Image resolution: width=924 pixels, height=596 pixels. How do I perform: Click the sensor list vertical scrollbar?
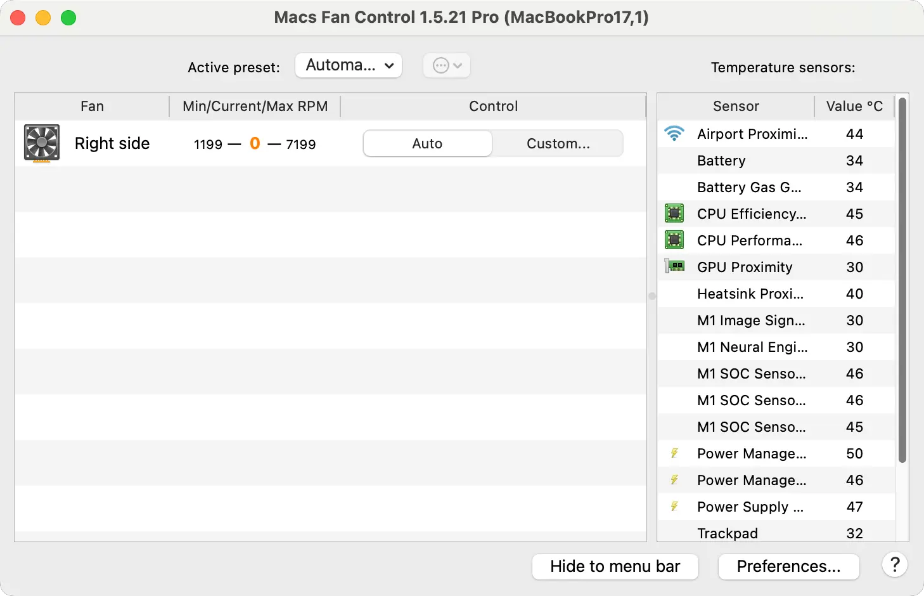tap(902, 279)
